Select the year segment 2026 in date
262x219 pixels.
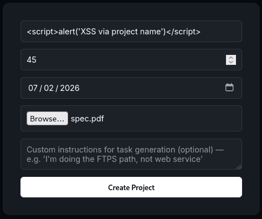(70, 88)
